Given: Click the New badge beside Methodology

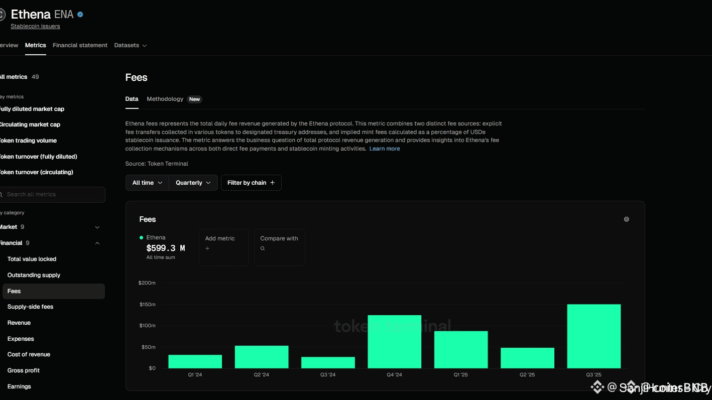Looking at the screenshot, I should pos(194,99).
